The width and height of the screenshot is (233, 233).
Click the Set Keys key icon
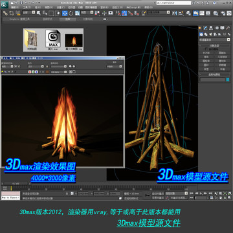pyautogui.click(x=147, y=195)
